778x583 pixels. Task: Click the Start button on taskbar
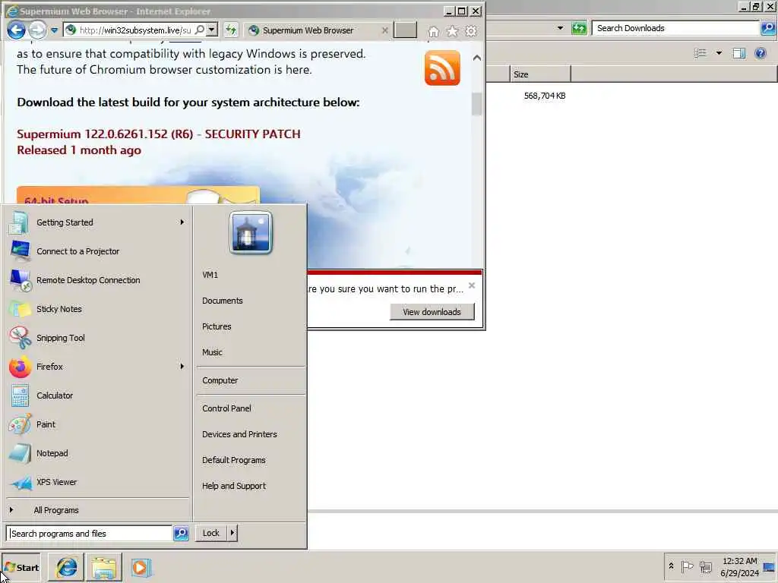coord(21,568)
